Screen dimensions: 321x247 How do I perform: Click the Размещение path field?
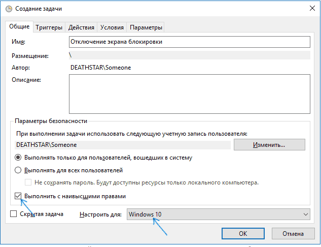190,55
